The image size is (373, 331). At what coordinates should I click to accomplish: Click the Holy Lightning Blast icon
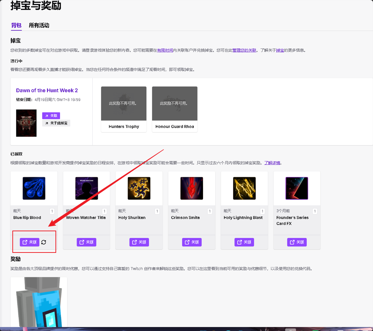244,188
